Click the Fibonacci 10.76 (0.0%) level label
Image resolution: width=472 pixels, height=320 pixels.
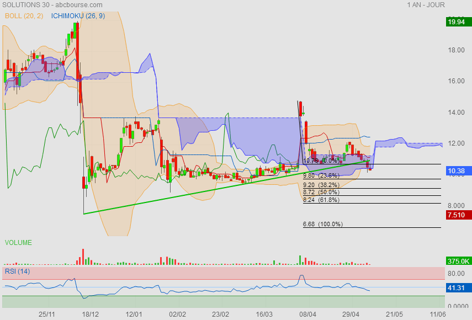pos(321,161)
